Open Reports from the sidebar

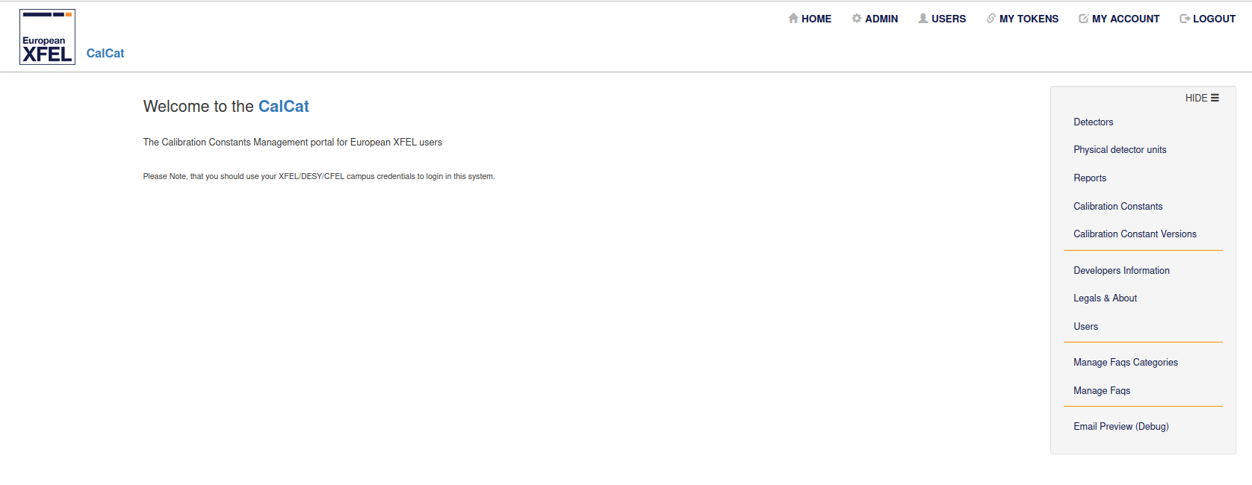tap(1090, 178)
